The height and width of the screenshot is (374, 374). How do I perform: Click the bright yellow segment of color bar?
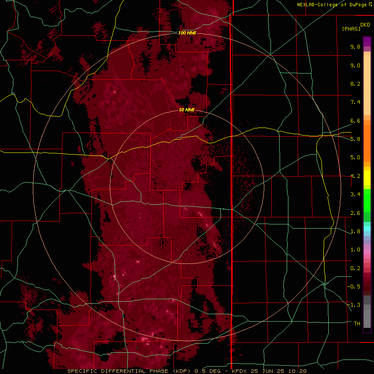(367, 178)
